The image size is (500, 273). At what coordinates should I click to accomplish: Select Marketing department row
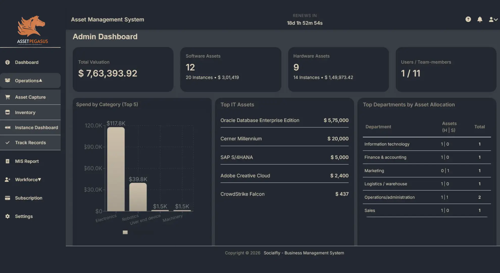[x=427, y=171]
